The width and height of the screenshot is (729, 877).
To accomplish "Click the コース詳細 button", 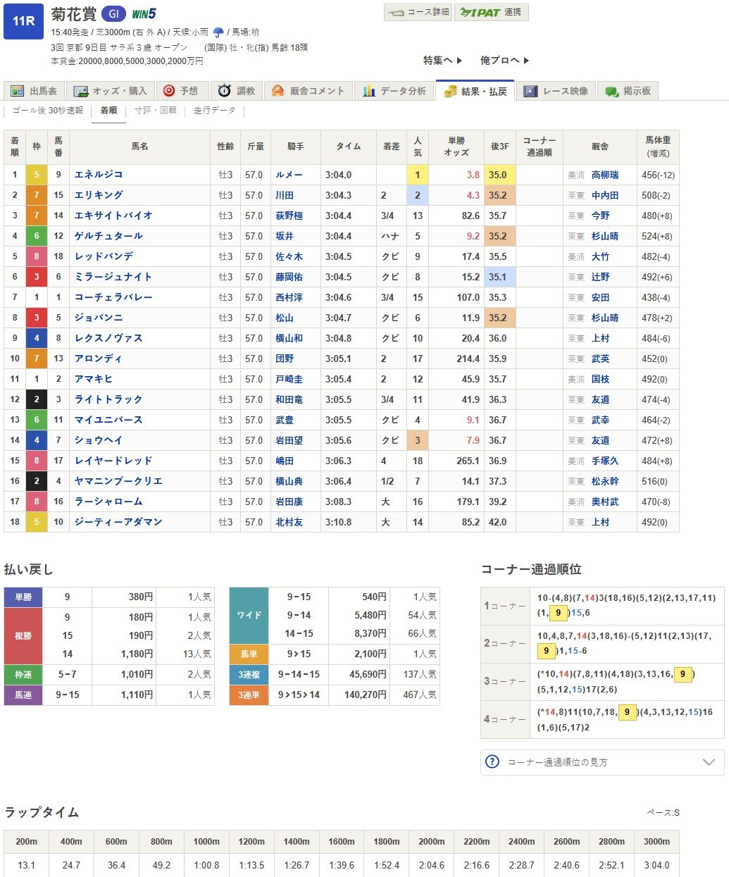I will click(x=418, y=13).
